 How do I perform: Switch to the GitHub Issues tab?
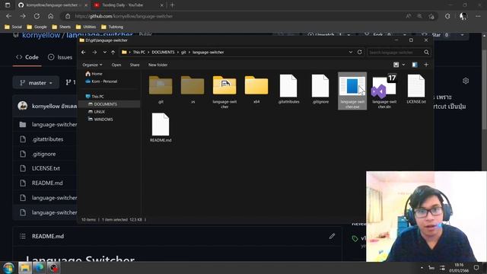(x=60, y=57)
